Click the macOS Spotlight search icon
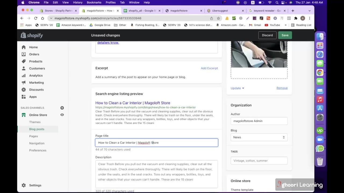 [x=277, y=2]
